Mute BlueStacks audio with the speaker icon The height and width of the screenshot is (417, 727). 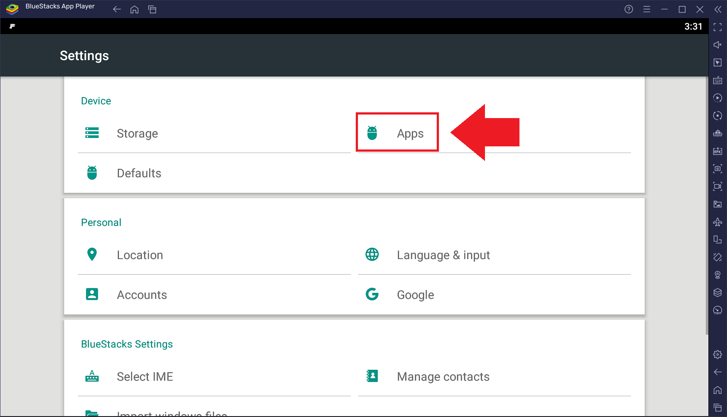[x=717, y=44]
